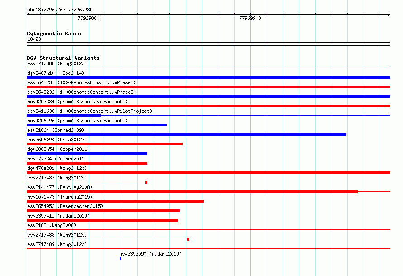The width and height of the screenshot is (403, 276).
Task: Open esv3654952 (Besenbacher2015) label
Action: (x=65, y=206)
